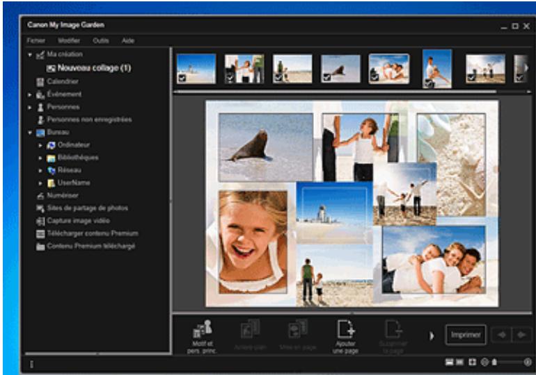536x375 pixels.
Task: Select the laughing girl photo in collage
Action: click(x=253, y=241)
